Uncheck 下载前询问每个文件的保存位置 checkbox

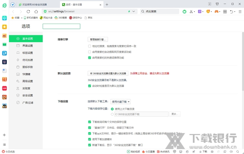point(89,122)
